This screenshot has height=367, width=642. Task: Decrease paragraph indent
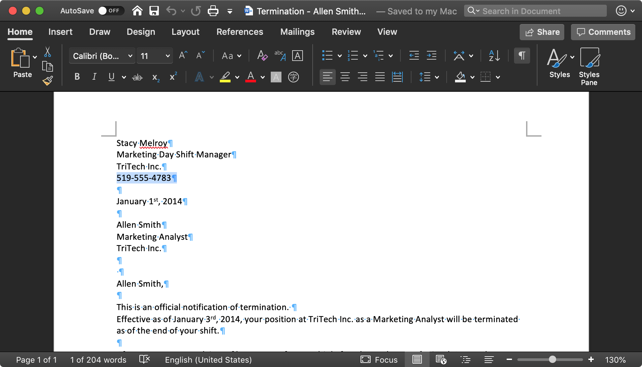414,56
